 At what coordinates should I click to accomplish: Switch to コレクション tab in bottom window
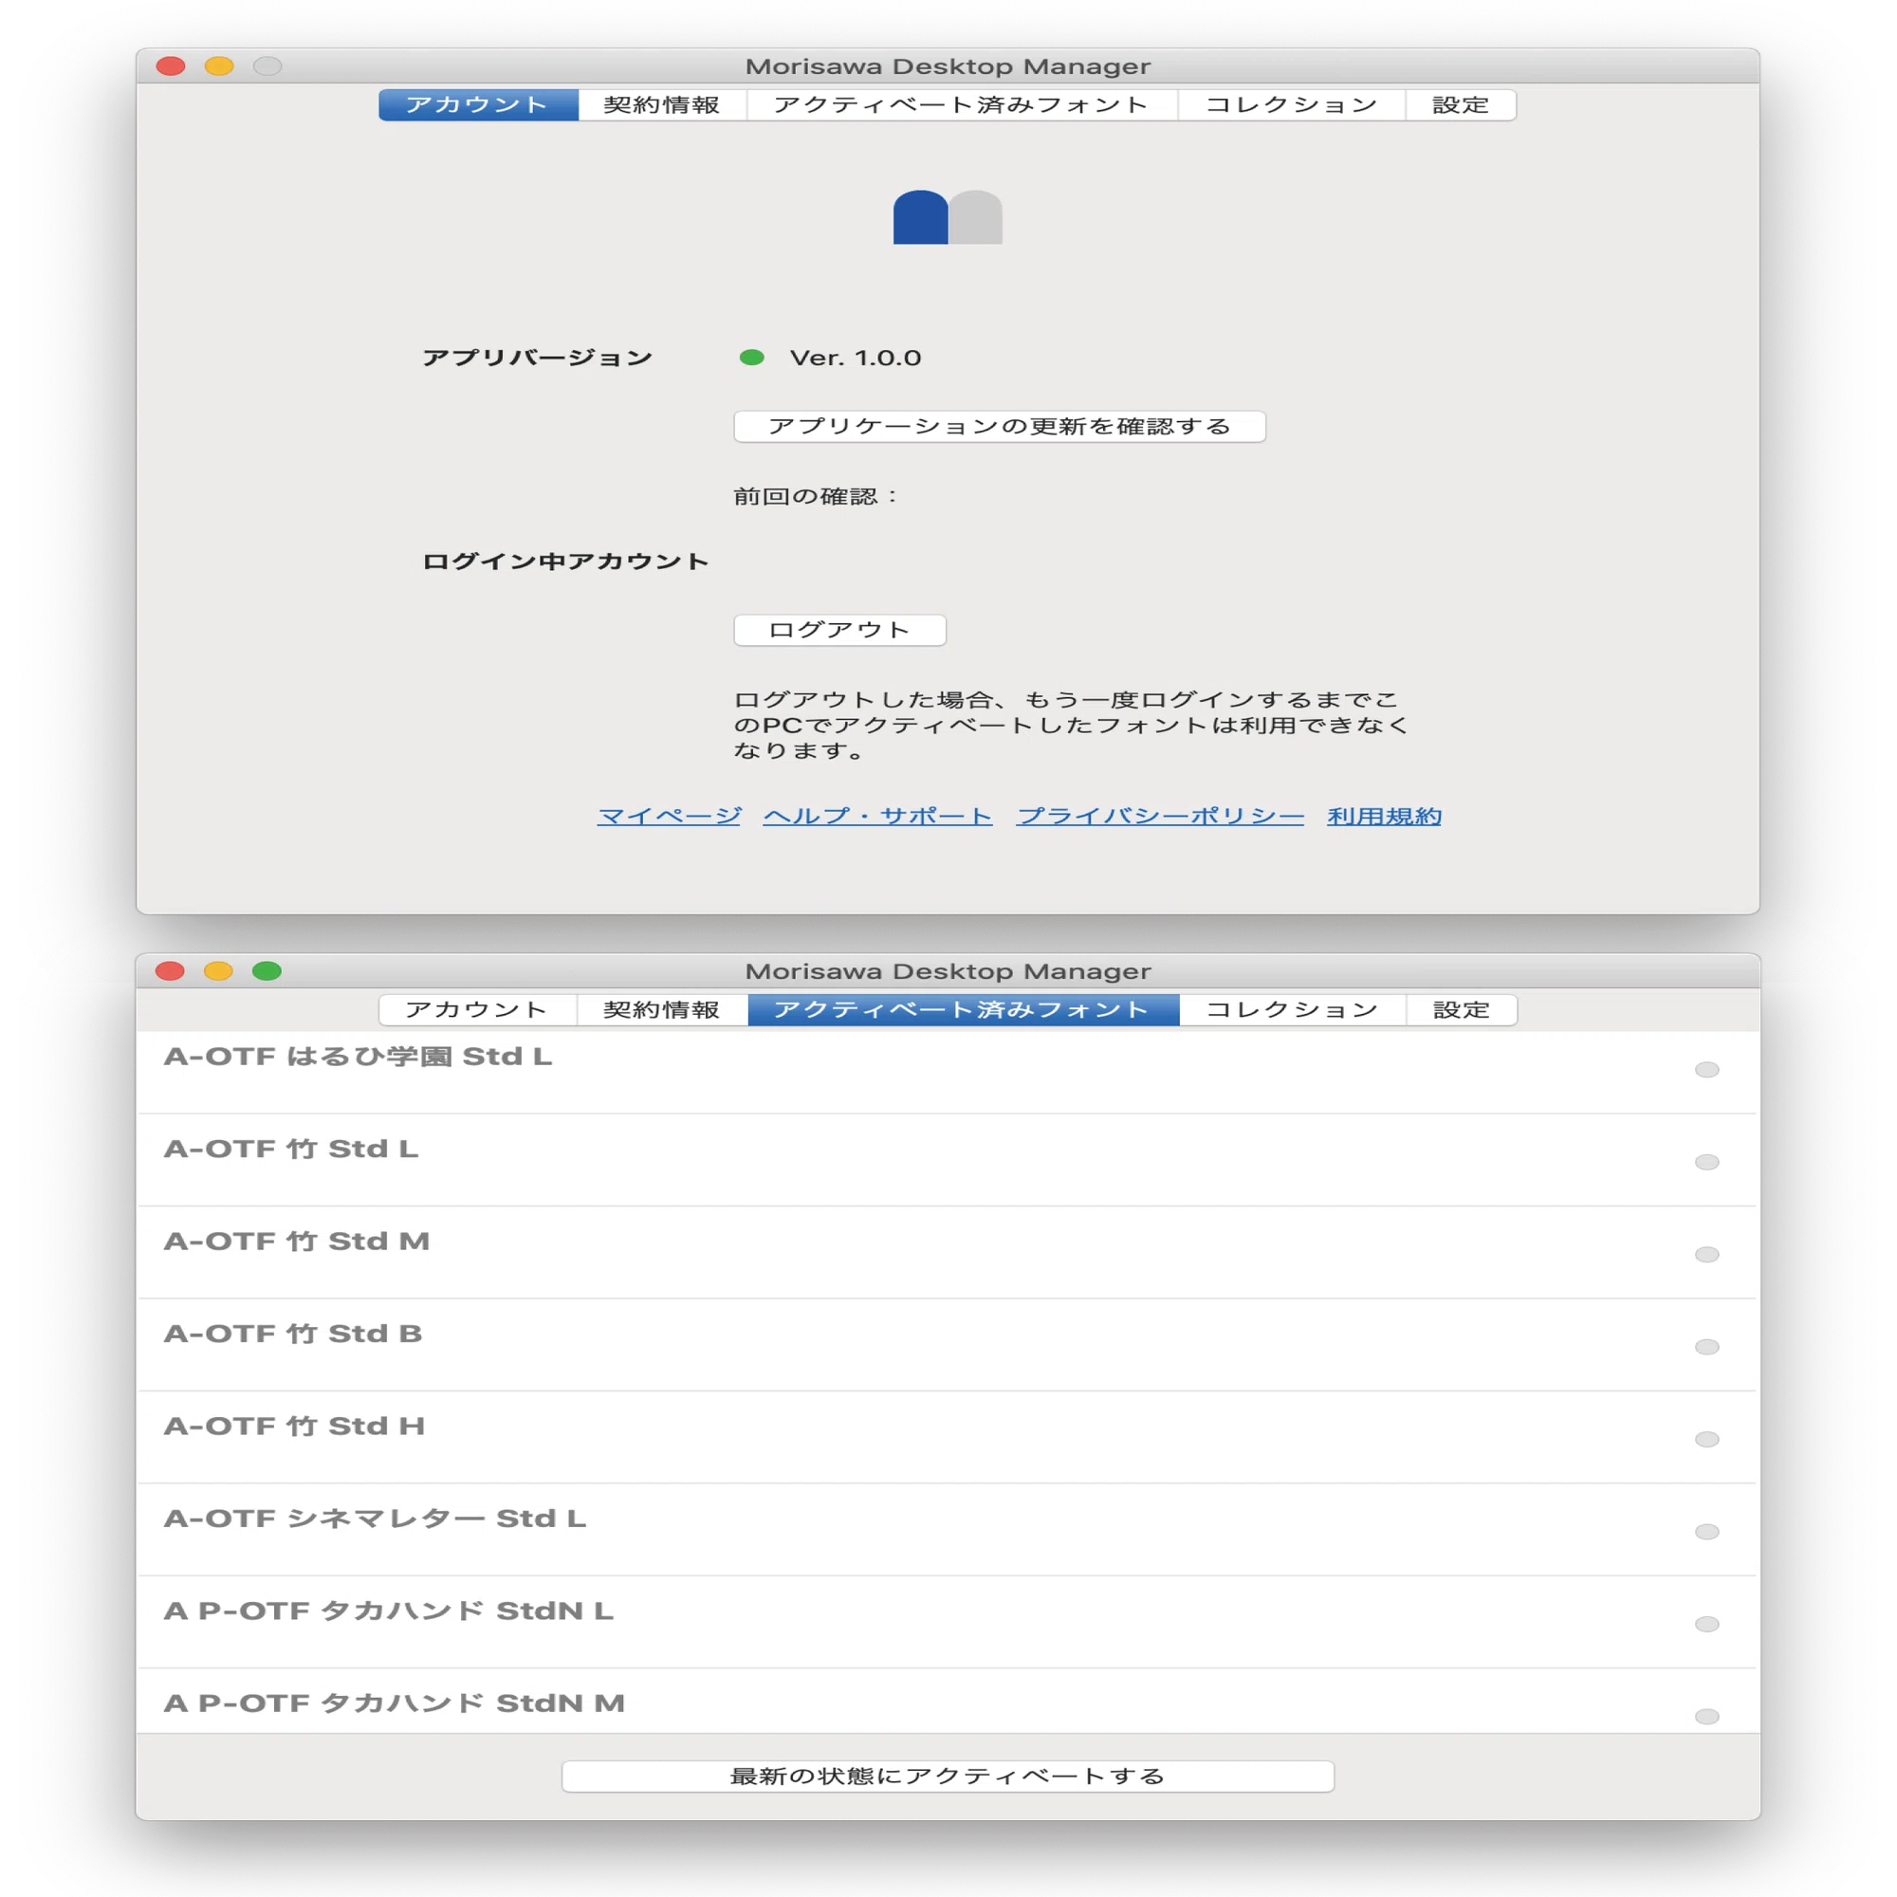pos(1292,1009)
